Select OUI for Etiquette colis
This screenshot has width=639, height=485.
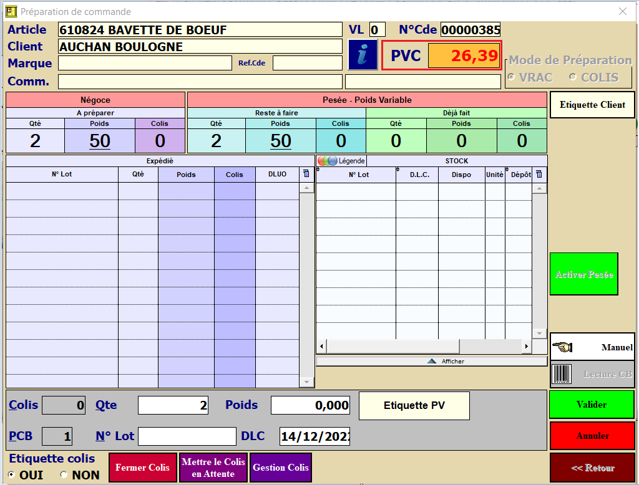pyautogui.click(x=12, y=475)
